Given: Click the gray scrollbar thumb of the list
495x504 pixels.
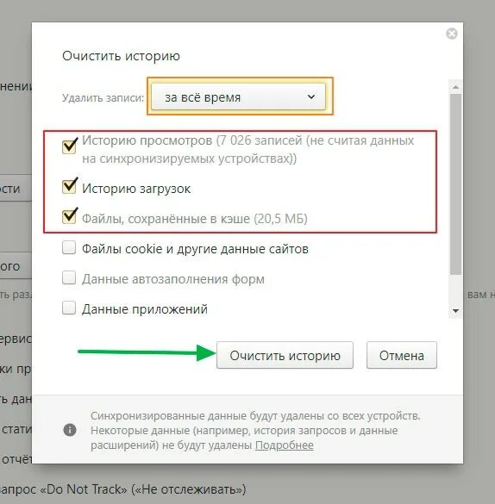Looking at the screenshot, I should (455, 184).
